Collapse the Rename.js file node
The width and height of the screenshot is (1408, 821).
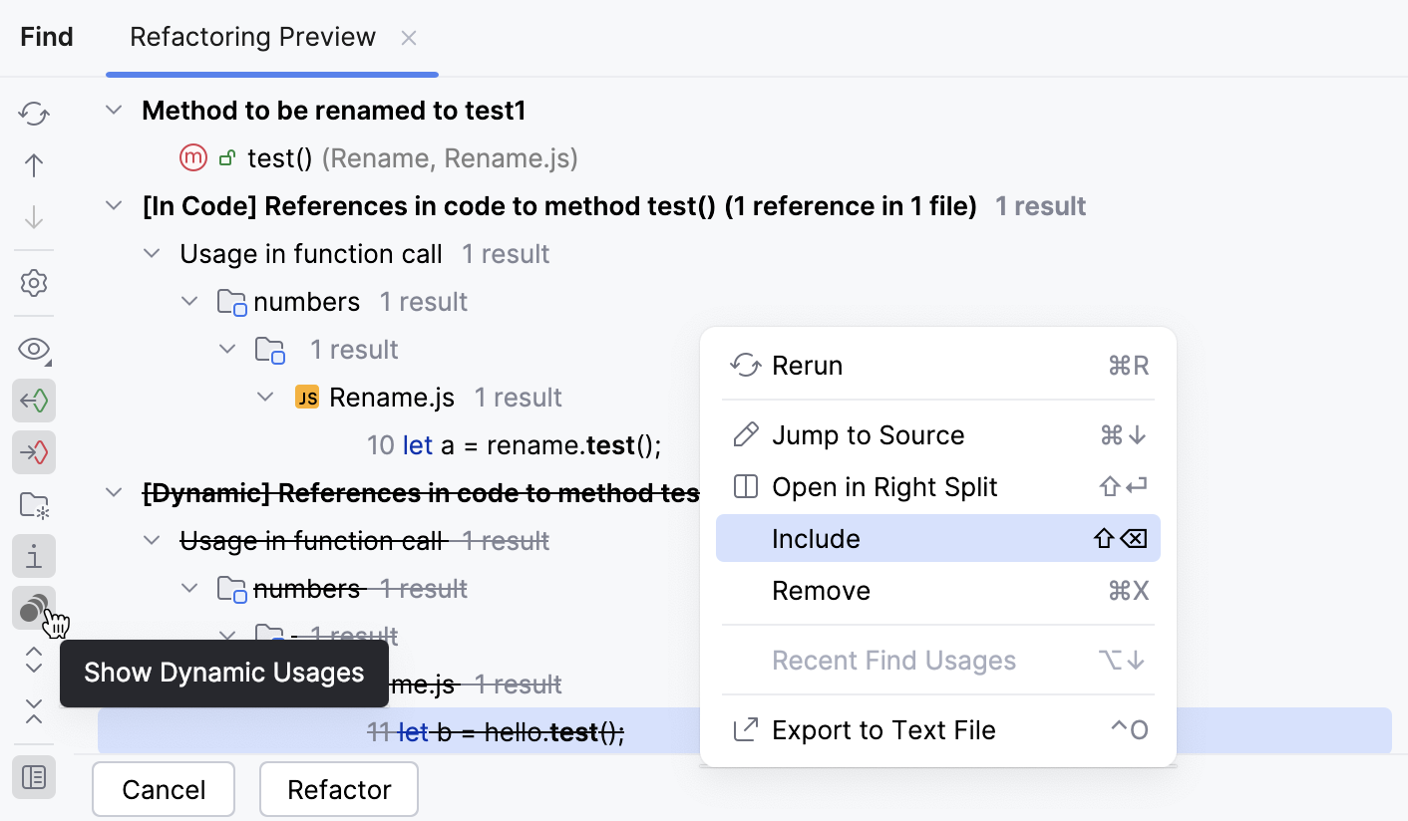pos(266,397)
